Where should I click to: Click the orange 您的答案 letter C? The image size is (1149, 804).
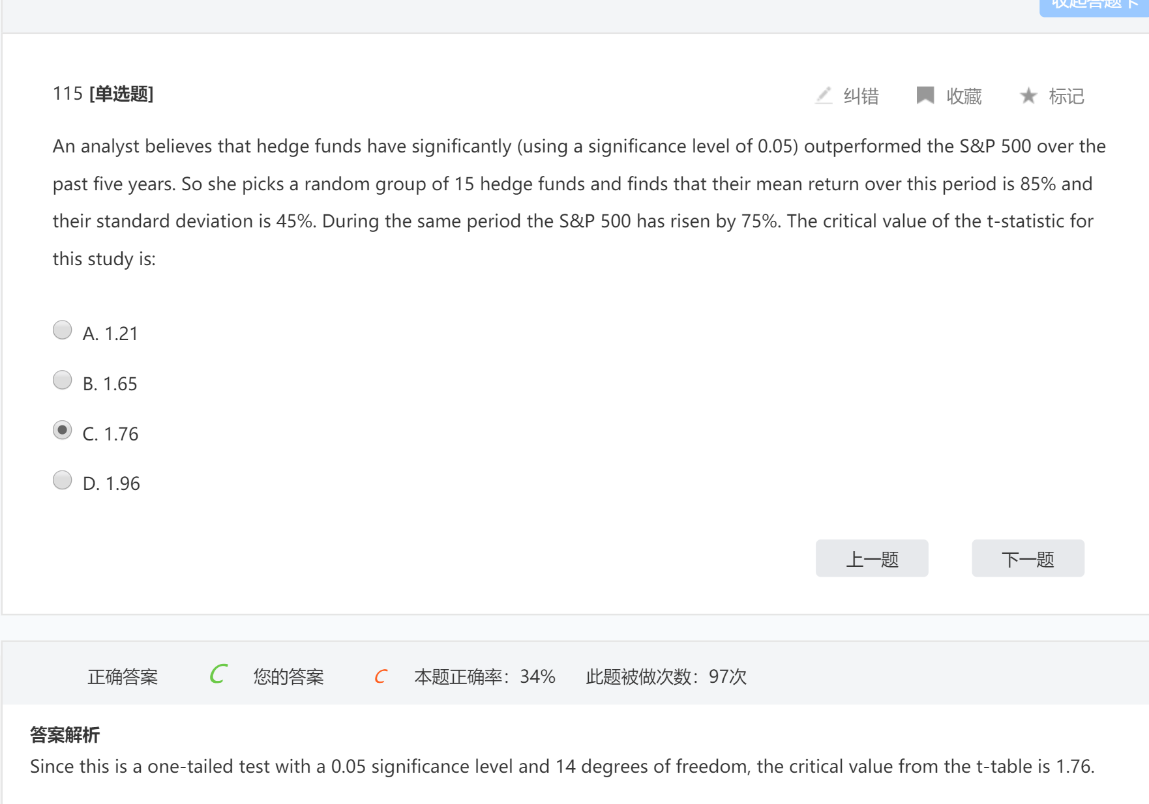pyautogui.click(x=381, y=677)
